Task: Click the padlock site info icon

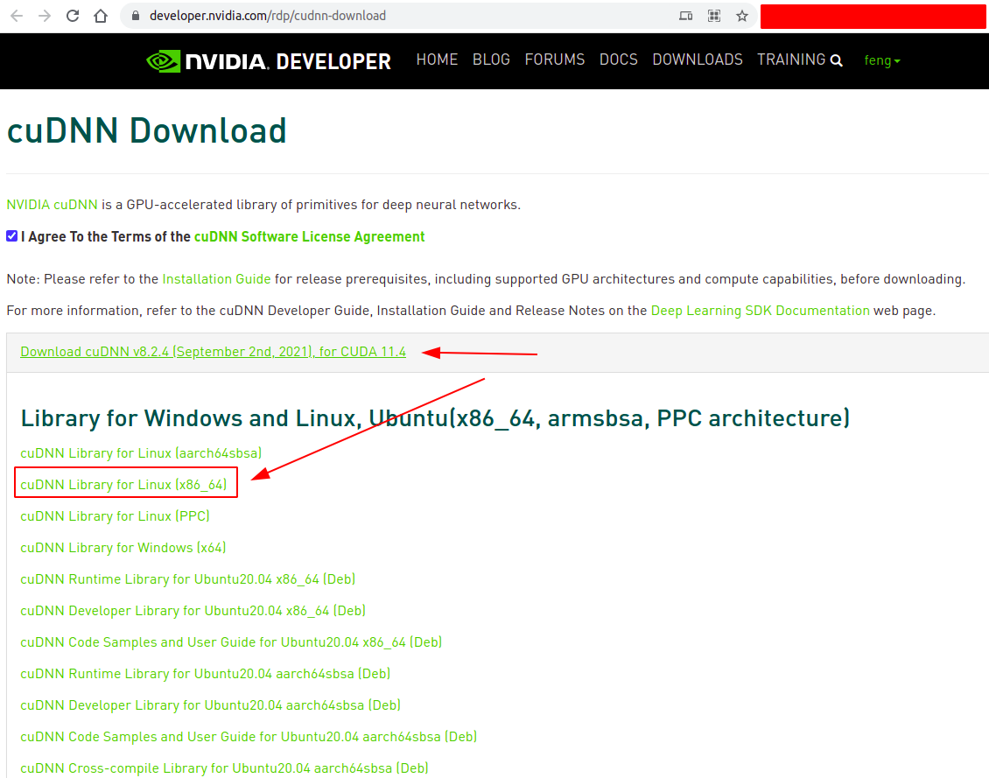Action: (x=135, y=16)
